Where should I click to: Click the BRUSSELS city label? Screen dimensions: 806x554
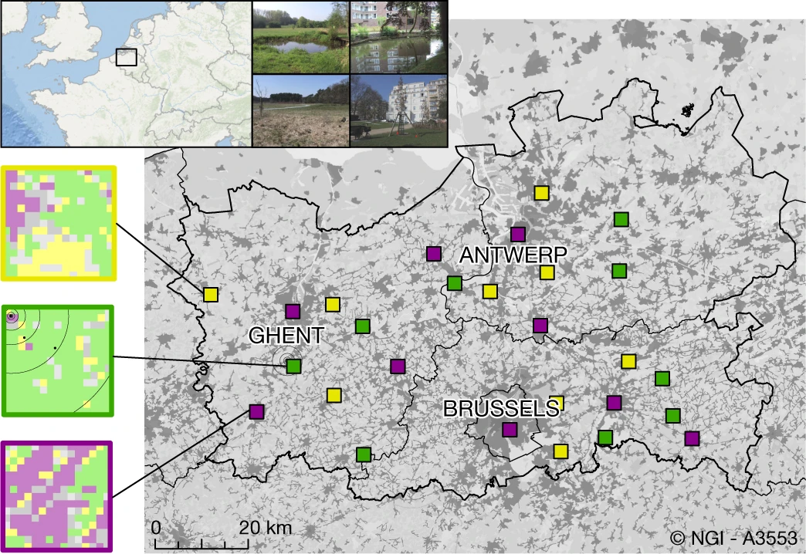500,408
